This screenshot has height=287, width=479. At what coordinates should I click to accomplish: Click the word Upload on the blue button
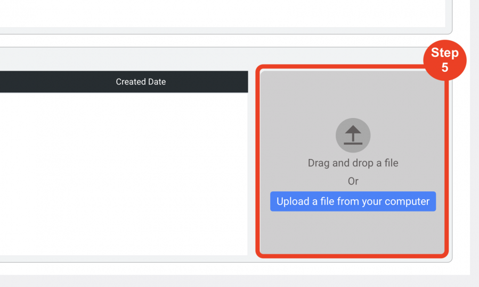[x=293, y=201]
